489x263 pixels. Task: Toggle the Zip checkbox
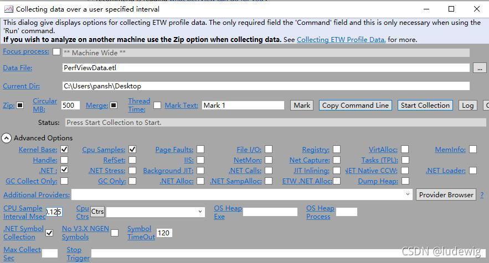20,105
